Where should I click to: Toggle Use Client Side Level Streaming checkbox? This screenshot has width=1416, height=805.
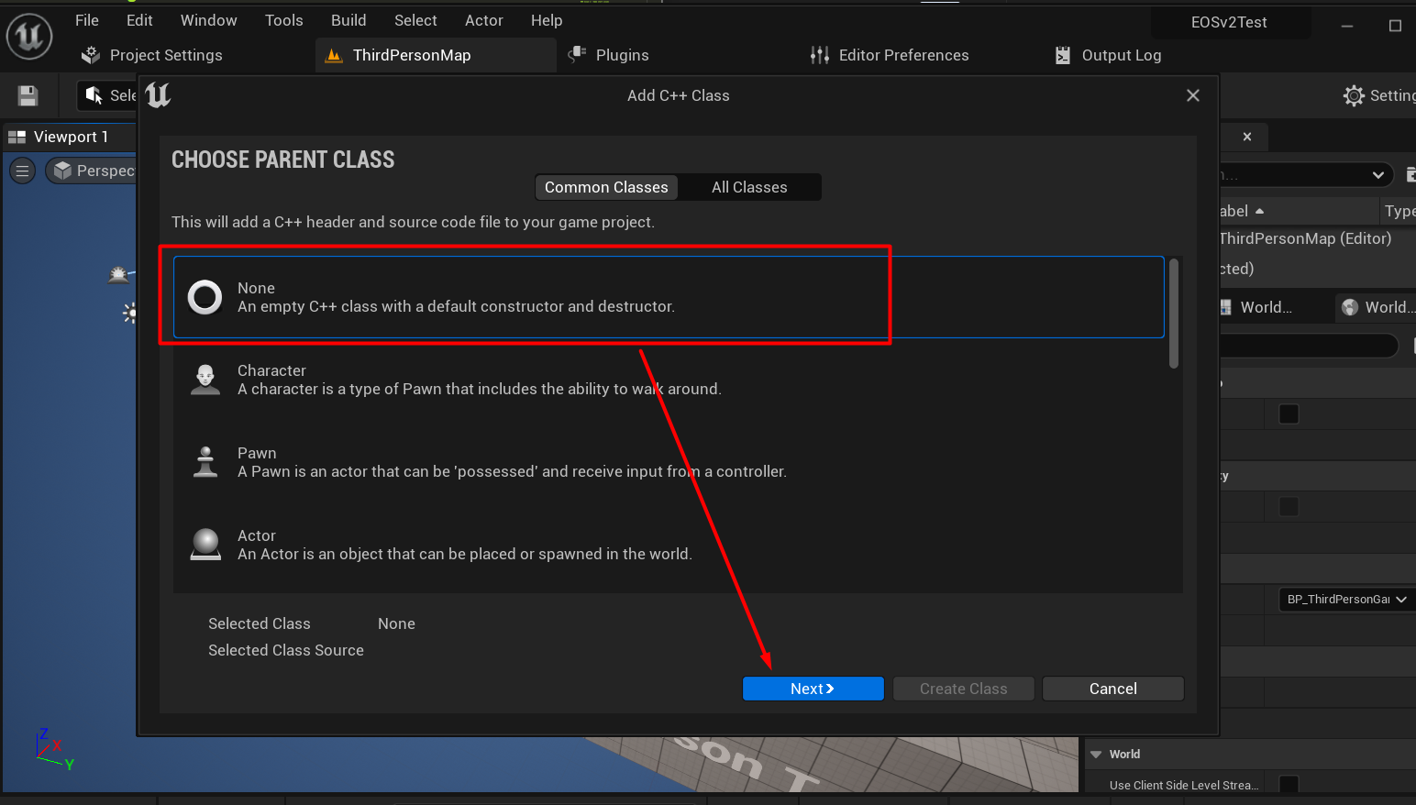[x=1289, y=785]
